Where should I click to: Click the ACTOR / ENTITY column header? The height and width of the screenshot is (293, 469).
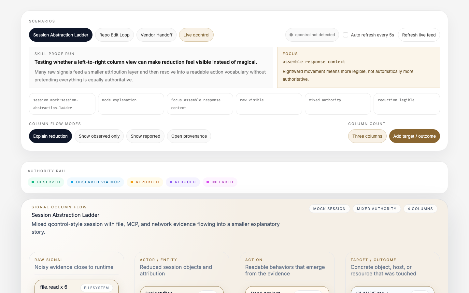pyautogui.click(x=159, y=260)
